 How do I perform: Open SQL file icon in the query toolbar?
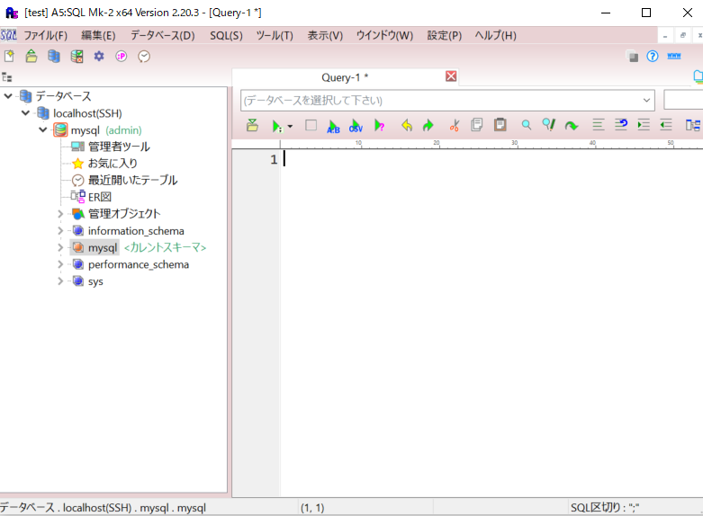[x=252, y=126]
